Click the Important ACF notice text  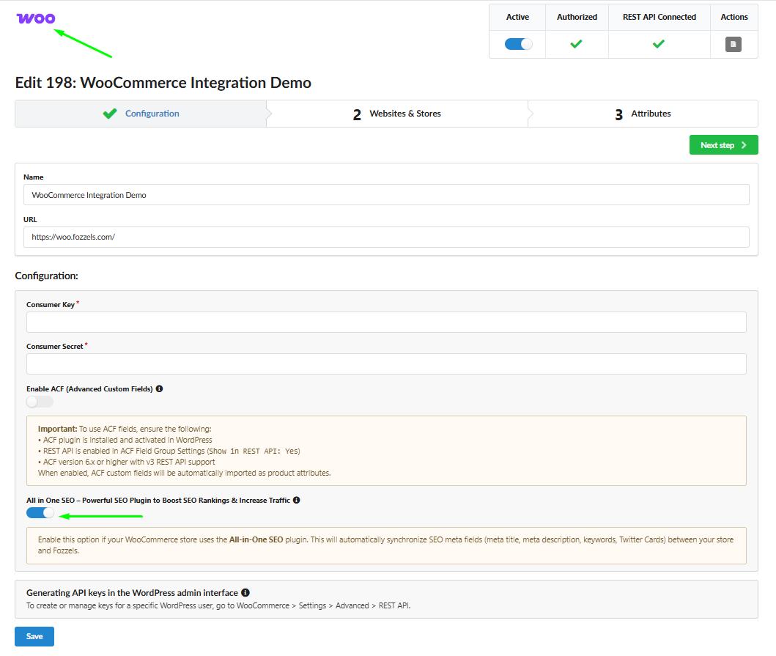[x=386, y=451]
